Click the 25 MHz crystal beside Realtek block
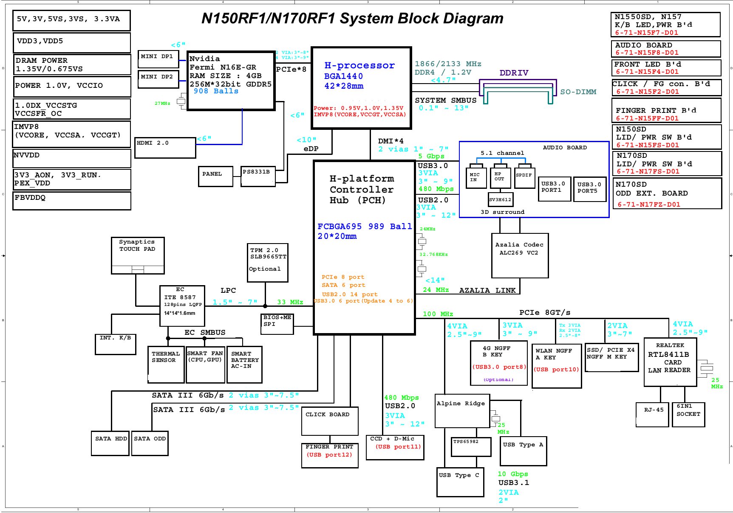This screenshot has height=513, width=733. coord(706,367)
